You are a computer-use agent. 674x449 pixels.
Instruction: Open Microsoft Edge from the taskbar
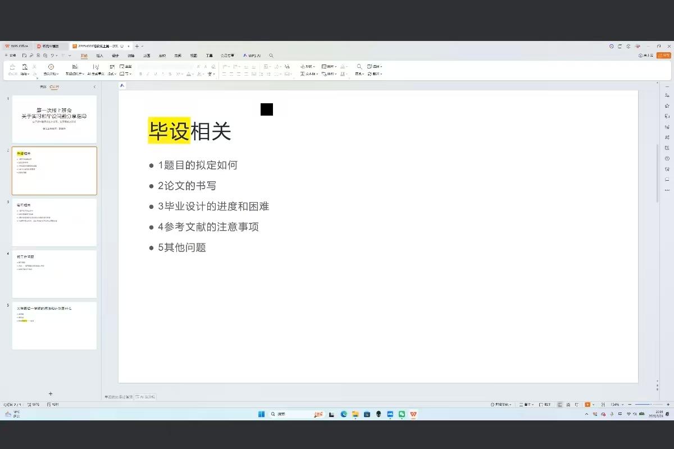344,414
